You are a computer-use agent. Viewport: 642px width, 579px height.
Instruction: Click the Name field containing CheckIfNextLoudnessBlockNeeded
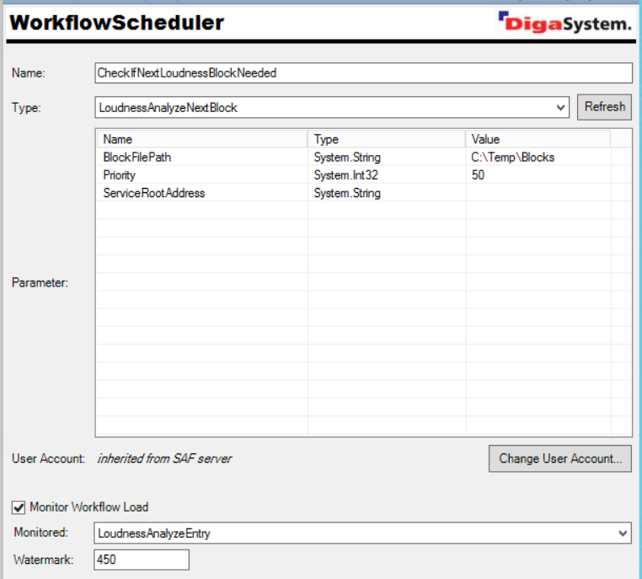coord(363,72)
